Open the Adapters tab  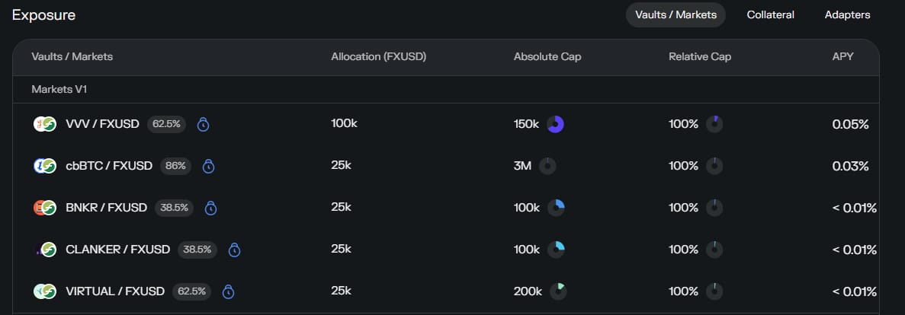point(847,14)
